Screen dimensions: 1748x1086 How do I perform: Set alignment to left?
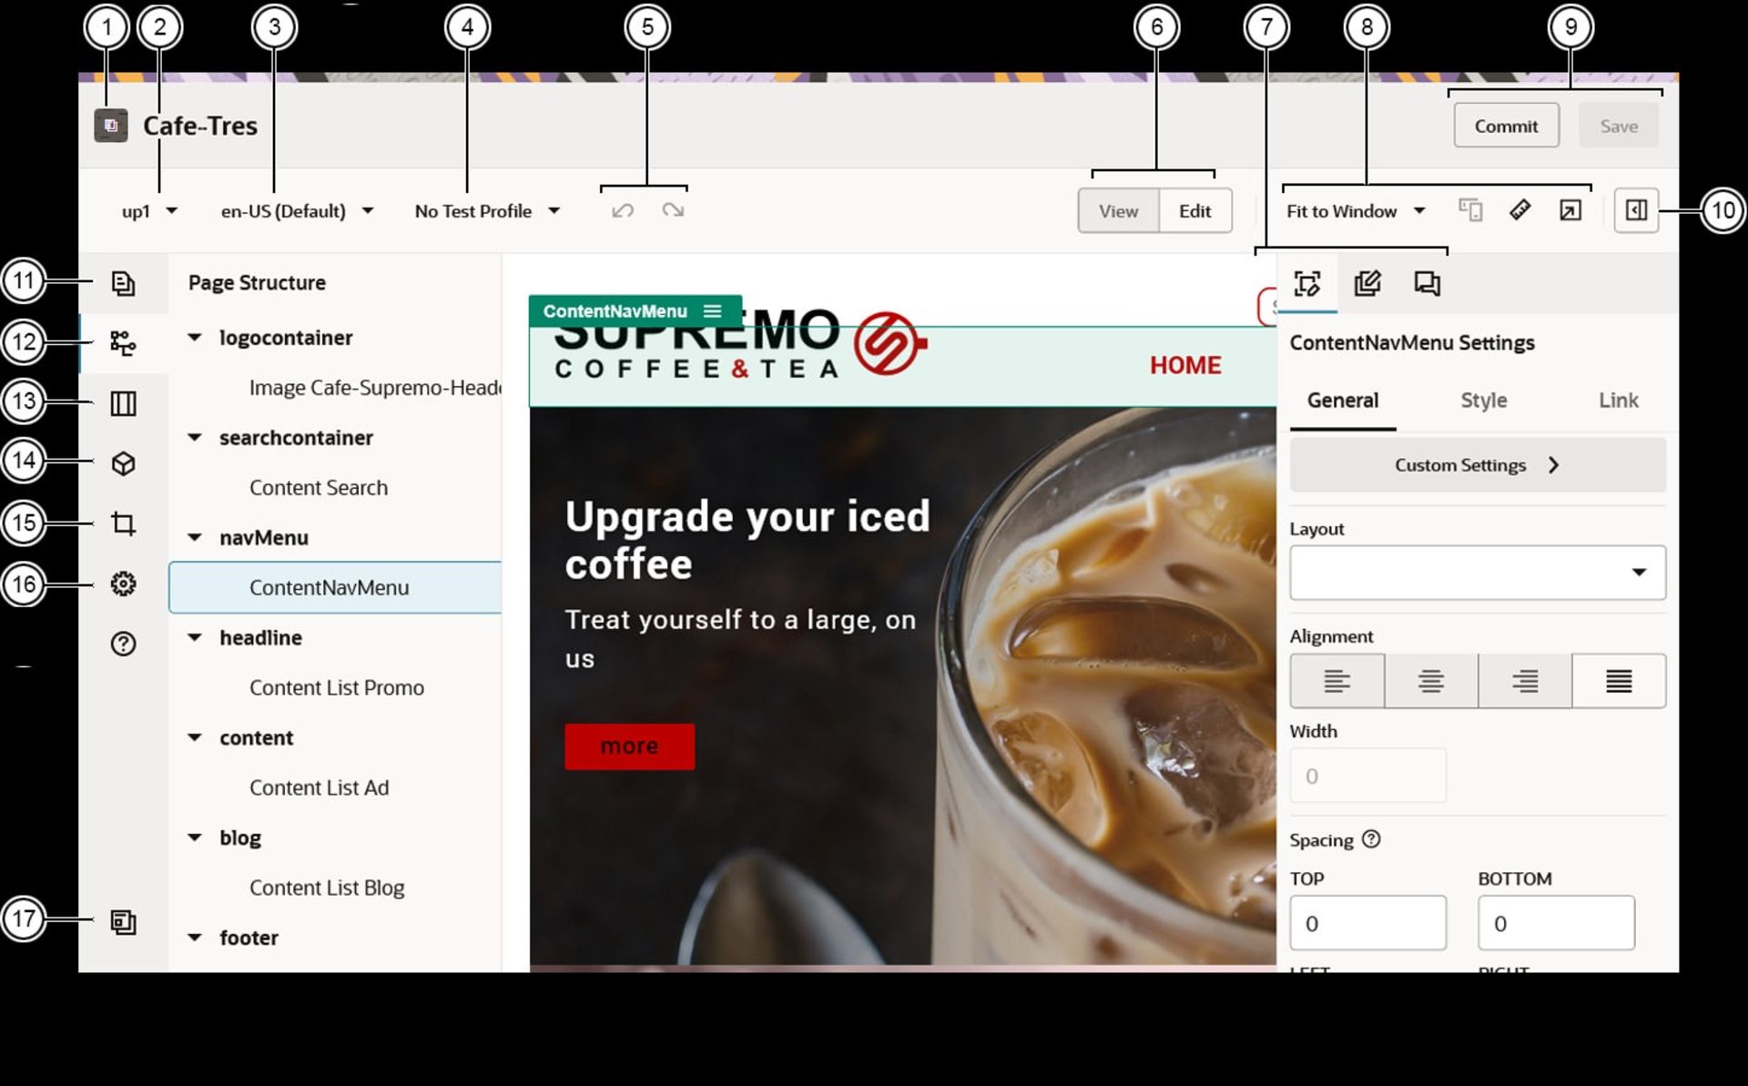pyautogui.click(x=1337, y=681)
